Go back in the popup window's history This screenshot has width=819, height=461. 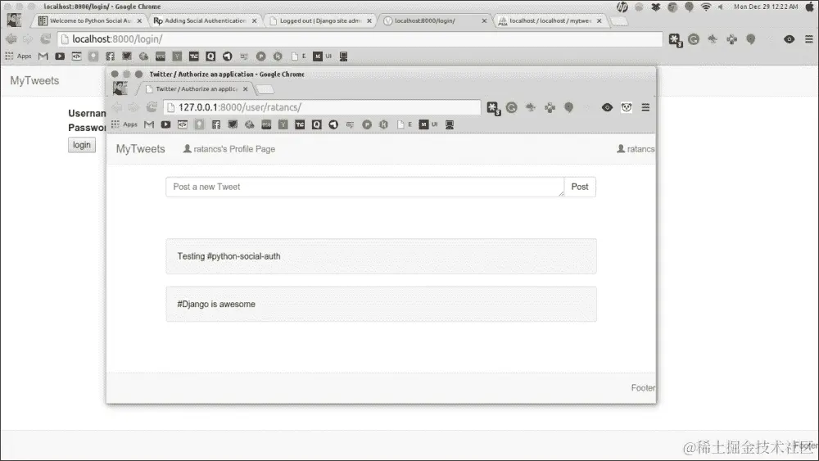pyautogui.click(x=117, y=107)
